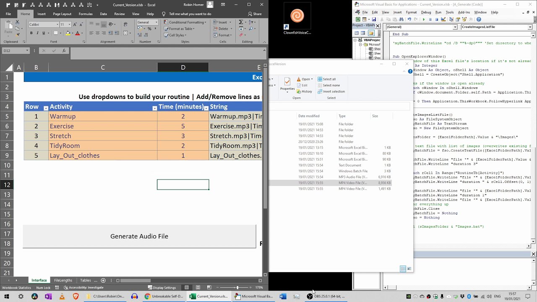This screenshot has width=537, height=302.
Task: Switch to the FileLengths sheet tab
Action: point(63,280)
